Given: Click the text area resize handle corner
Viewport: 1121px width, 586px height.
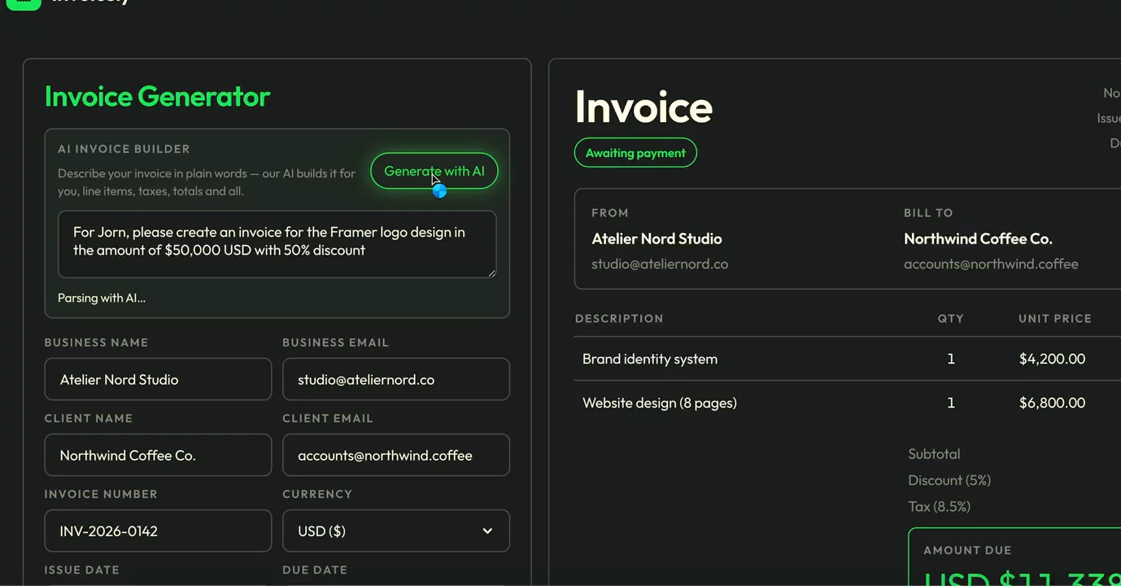Looking at the screenshot, I should pos(491,273).
